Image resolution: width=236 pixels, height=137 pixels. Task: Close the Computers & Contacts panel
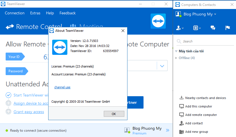coord(232,5)
